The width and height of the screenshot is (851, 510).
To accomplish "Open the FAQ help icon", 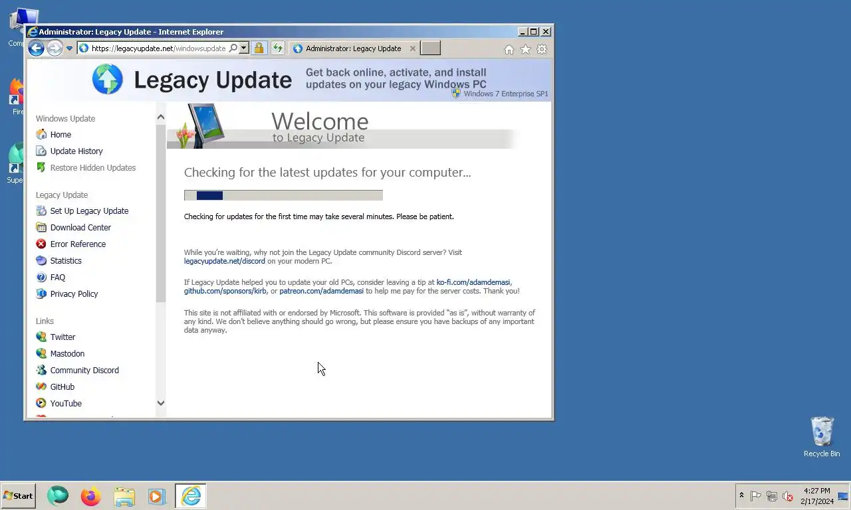I will (41, 277).
